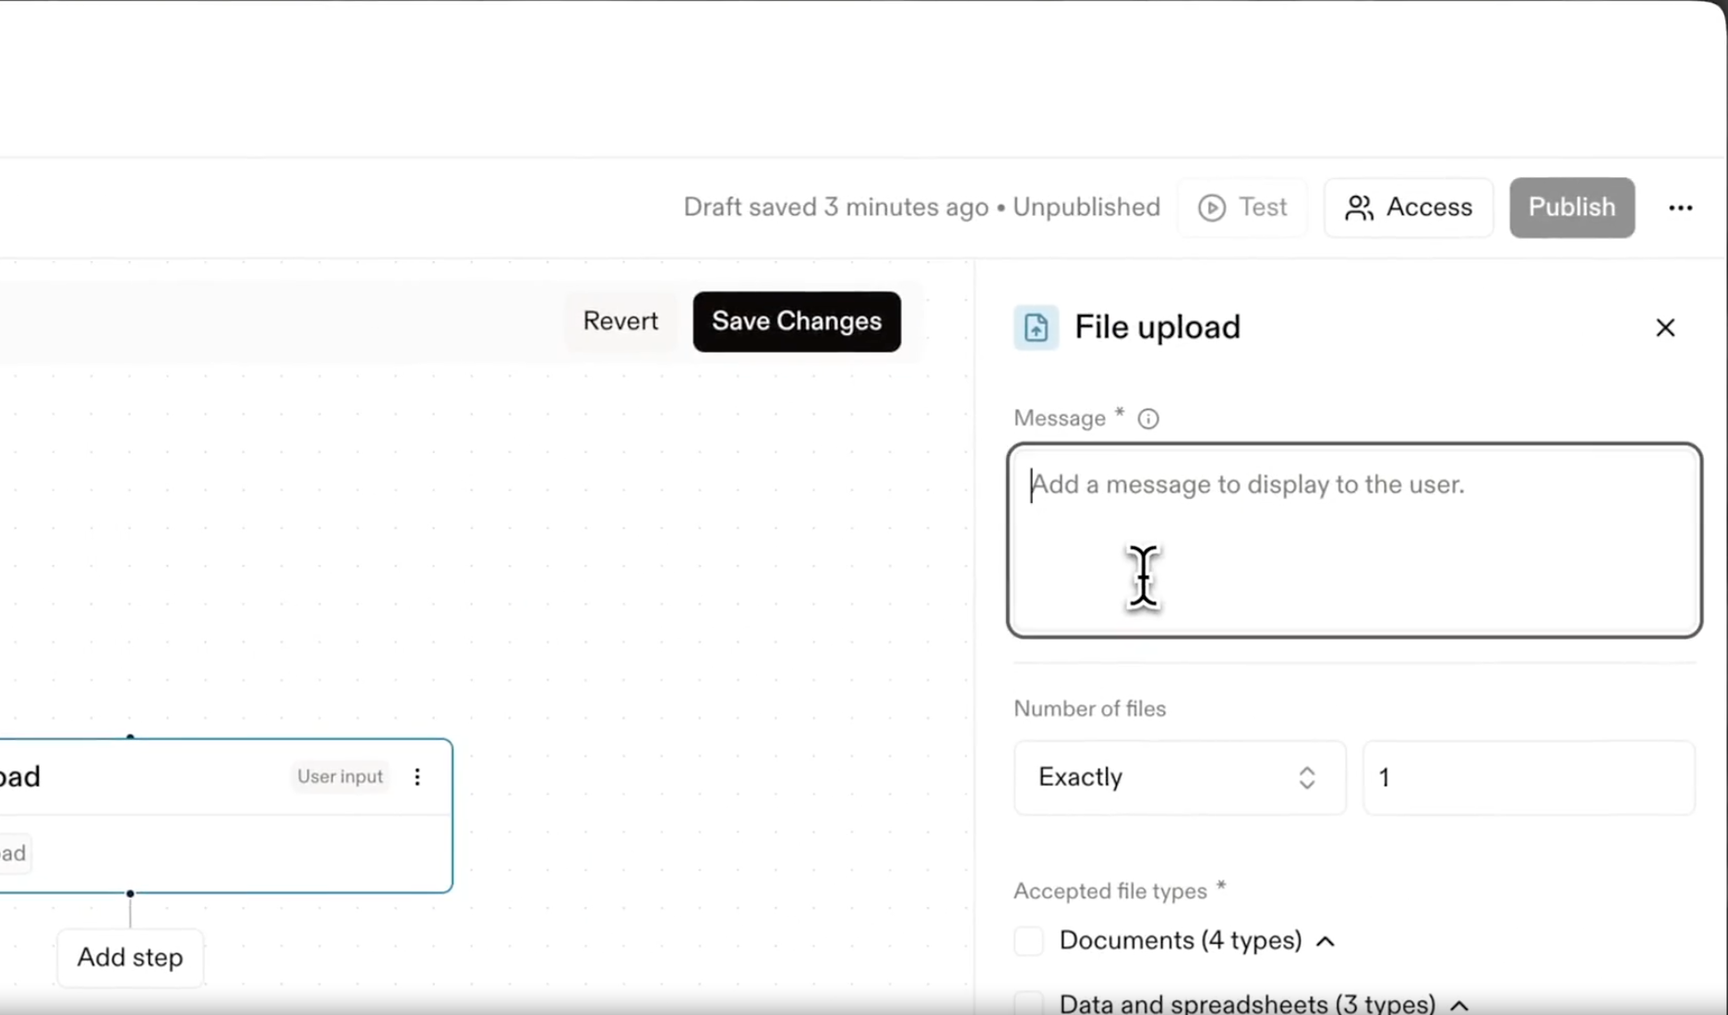Click the Save Changes button

(796, 321)
